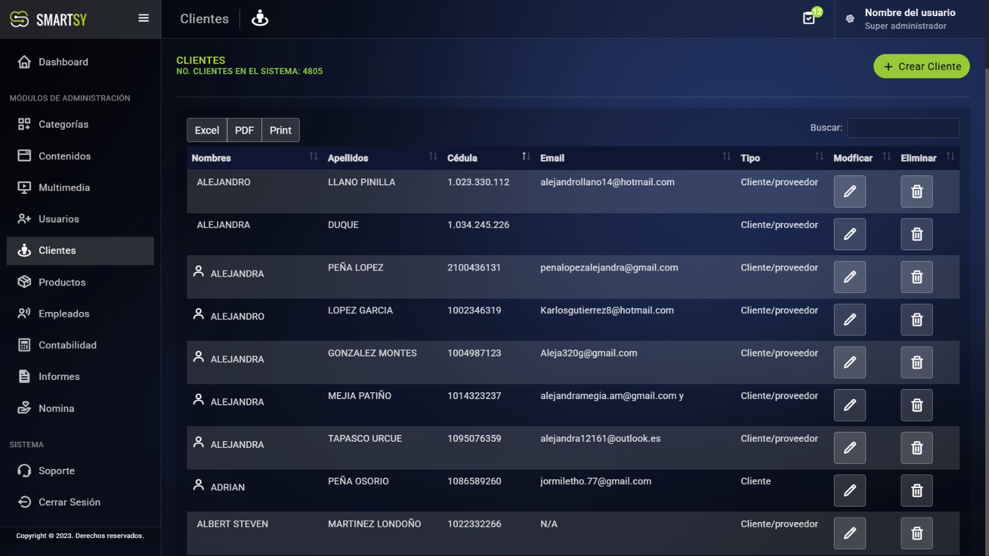
Task: Open Productos in the sidebar
Action: (x=62, y=282)
